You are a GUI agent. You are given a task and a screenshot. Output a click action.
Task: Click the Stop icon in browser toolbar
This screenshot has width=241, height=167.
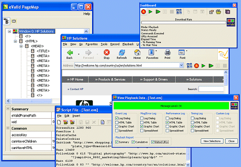(106, 53)
